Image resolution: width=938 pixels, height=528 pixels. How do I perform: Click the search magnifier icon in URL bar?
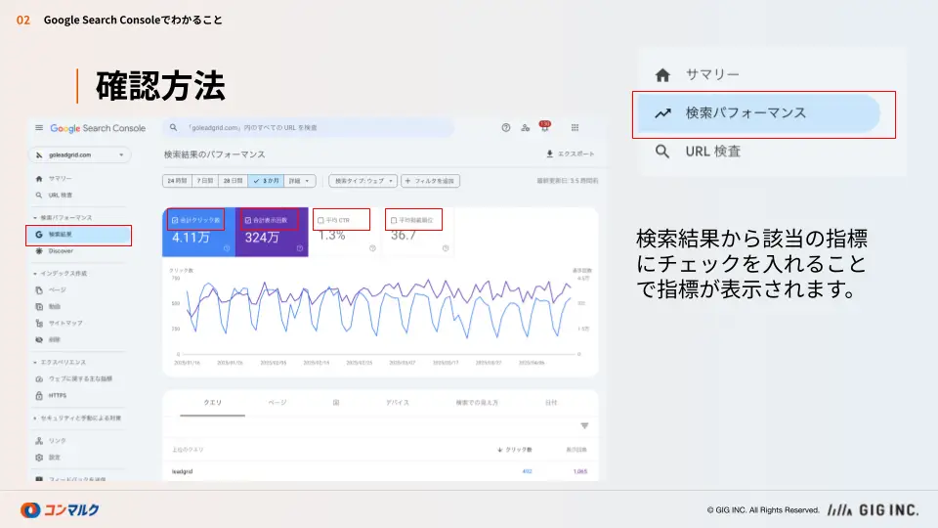[x=174, y=127]
